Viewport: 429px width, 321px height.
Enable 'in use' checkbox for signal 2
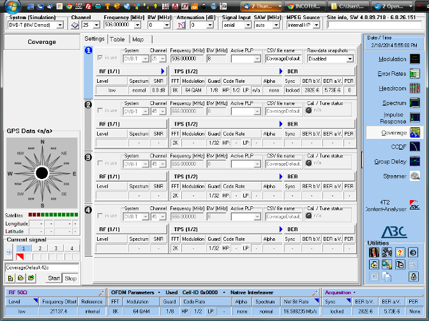(100, 111)
